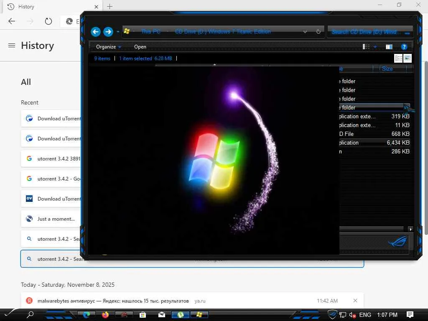Select the file row showing 286 KB
The width and height of the screenshot is (428, 321).
[x=374, y=151]
